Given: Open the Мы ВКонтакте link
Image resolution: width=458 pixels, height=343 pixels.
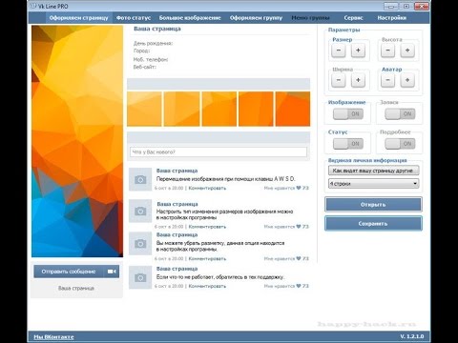Looking at the screenshot, I should pos(53,337).
